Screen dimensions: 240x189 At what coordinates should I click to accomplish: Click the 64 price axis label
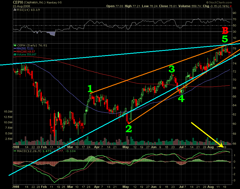(x=234, y=105)
